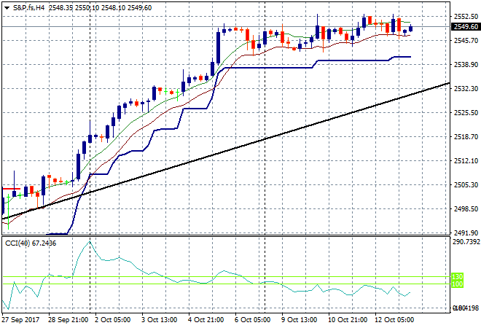This screenshot has height=328, width=481.
Task: Click the OHLC values 2548.35 2550.10 2548.10 2549.60
Action: [100, 8]
